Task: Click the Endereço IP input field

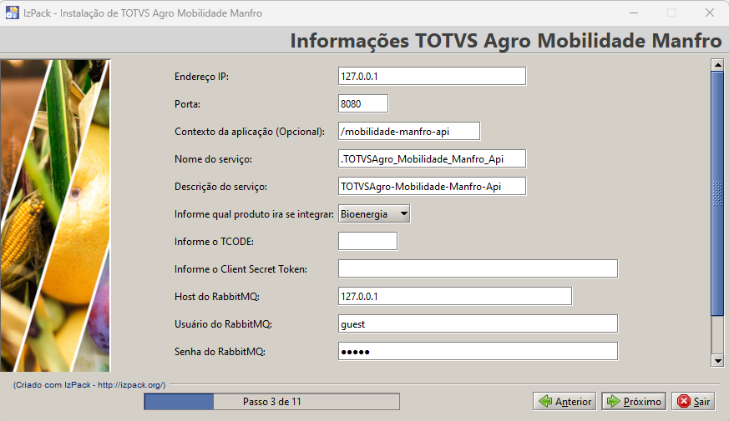Action: click(432, 76)
